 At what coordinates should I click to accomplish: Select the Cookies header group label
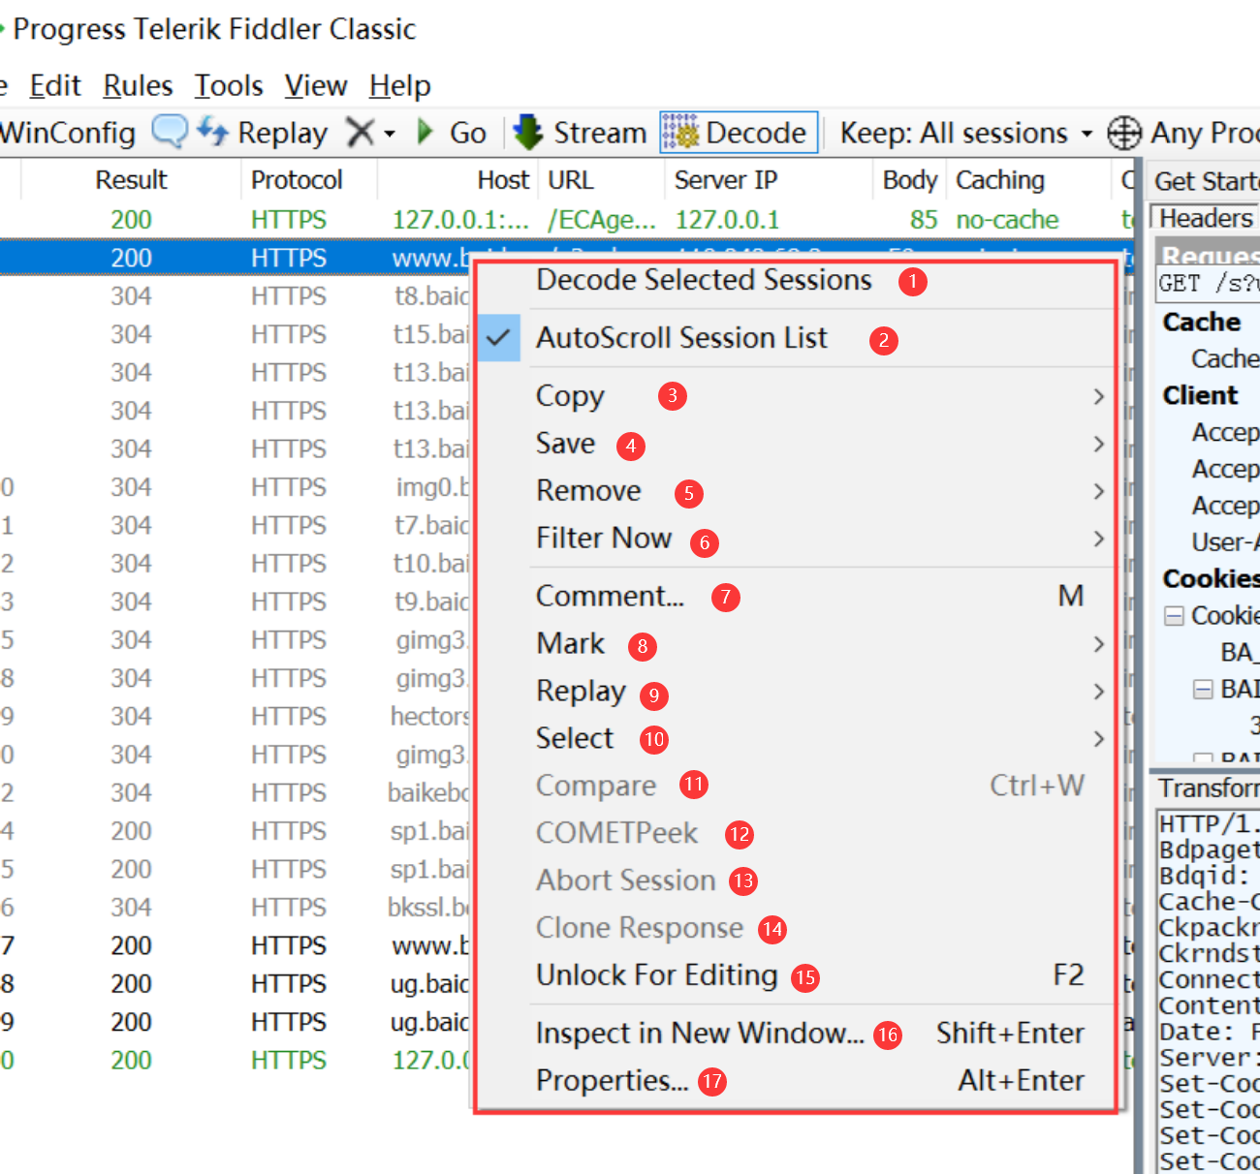(1211, 579)
